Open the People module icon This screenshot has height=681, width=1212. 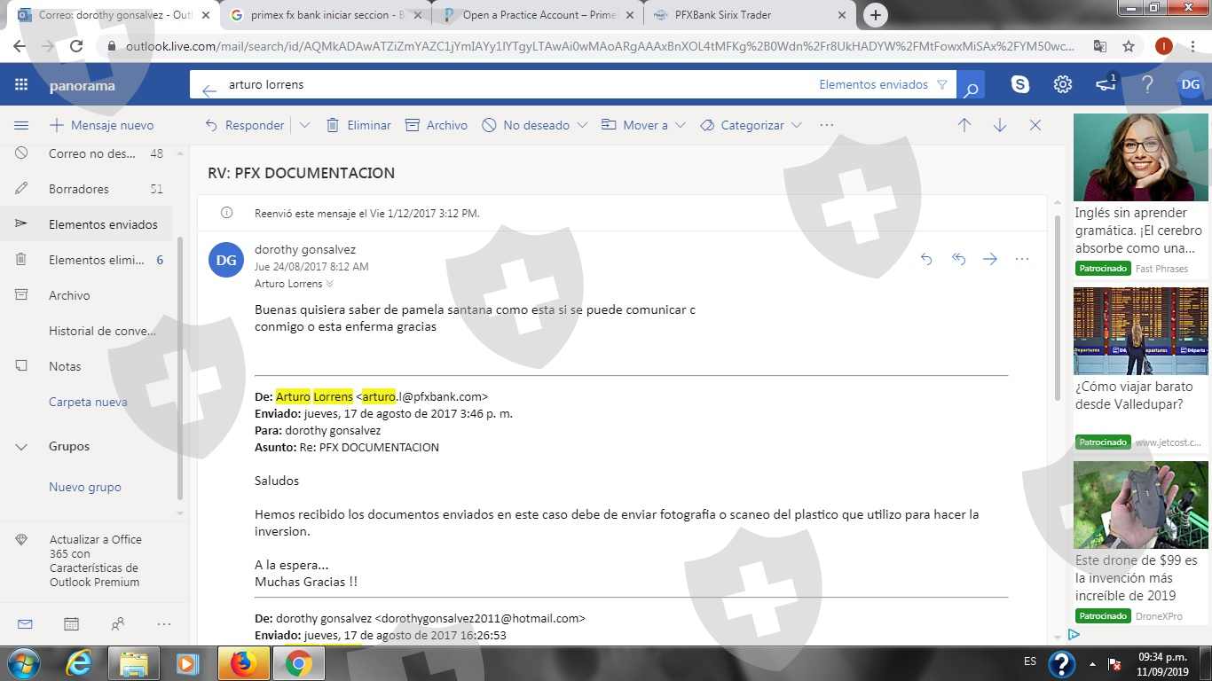click(117, 624)
